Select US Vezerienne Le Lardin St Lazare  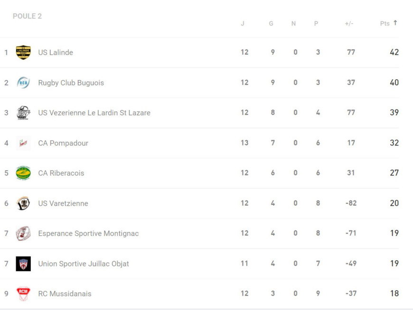coord(94,113)
